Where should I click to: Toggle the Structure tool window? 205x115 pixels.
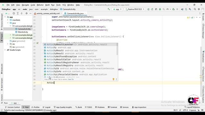coord(2,99)
